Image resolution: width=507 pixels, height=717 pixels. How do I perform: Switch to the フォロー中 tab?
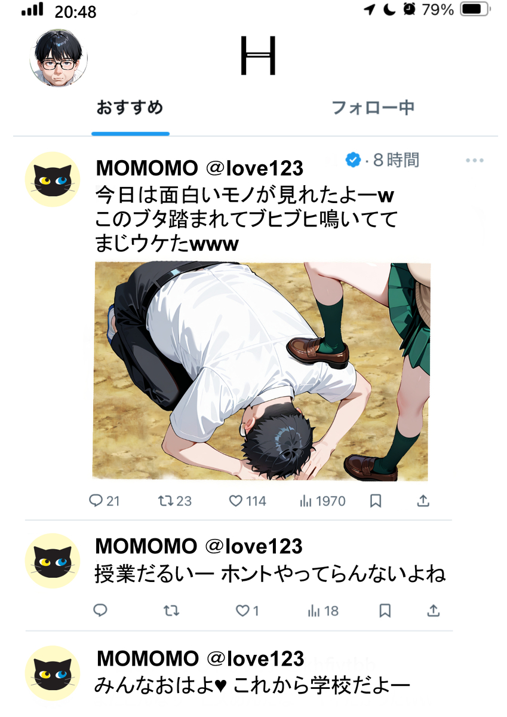click(x=373, y=108)
